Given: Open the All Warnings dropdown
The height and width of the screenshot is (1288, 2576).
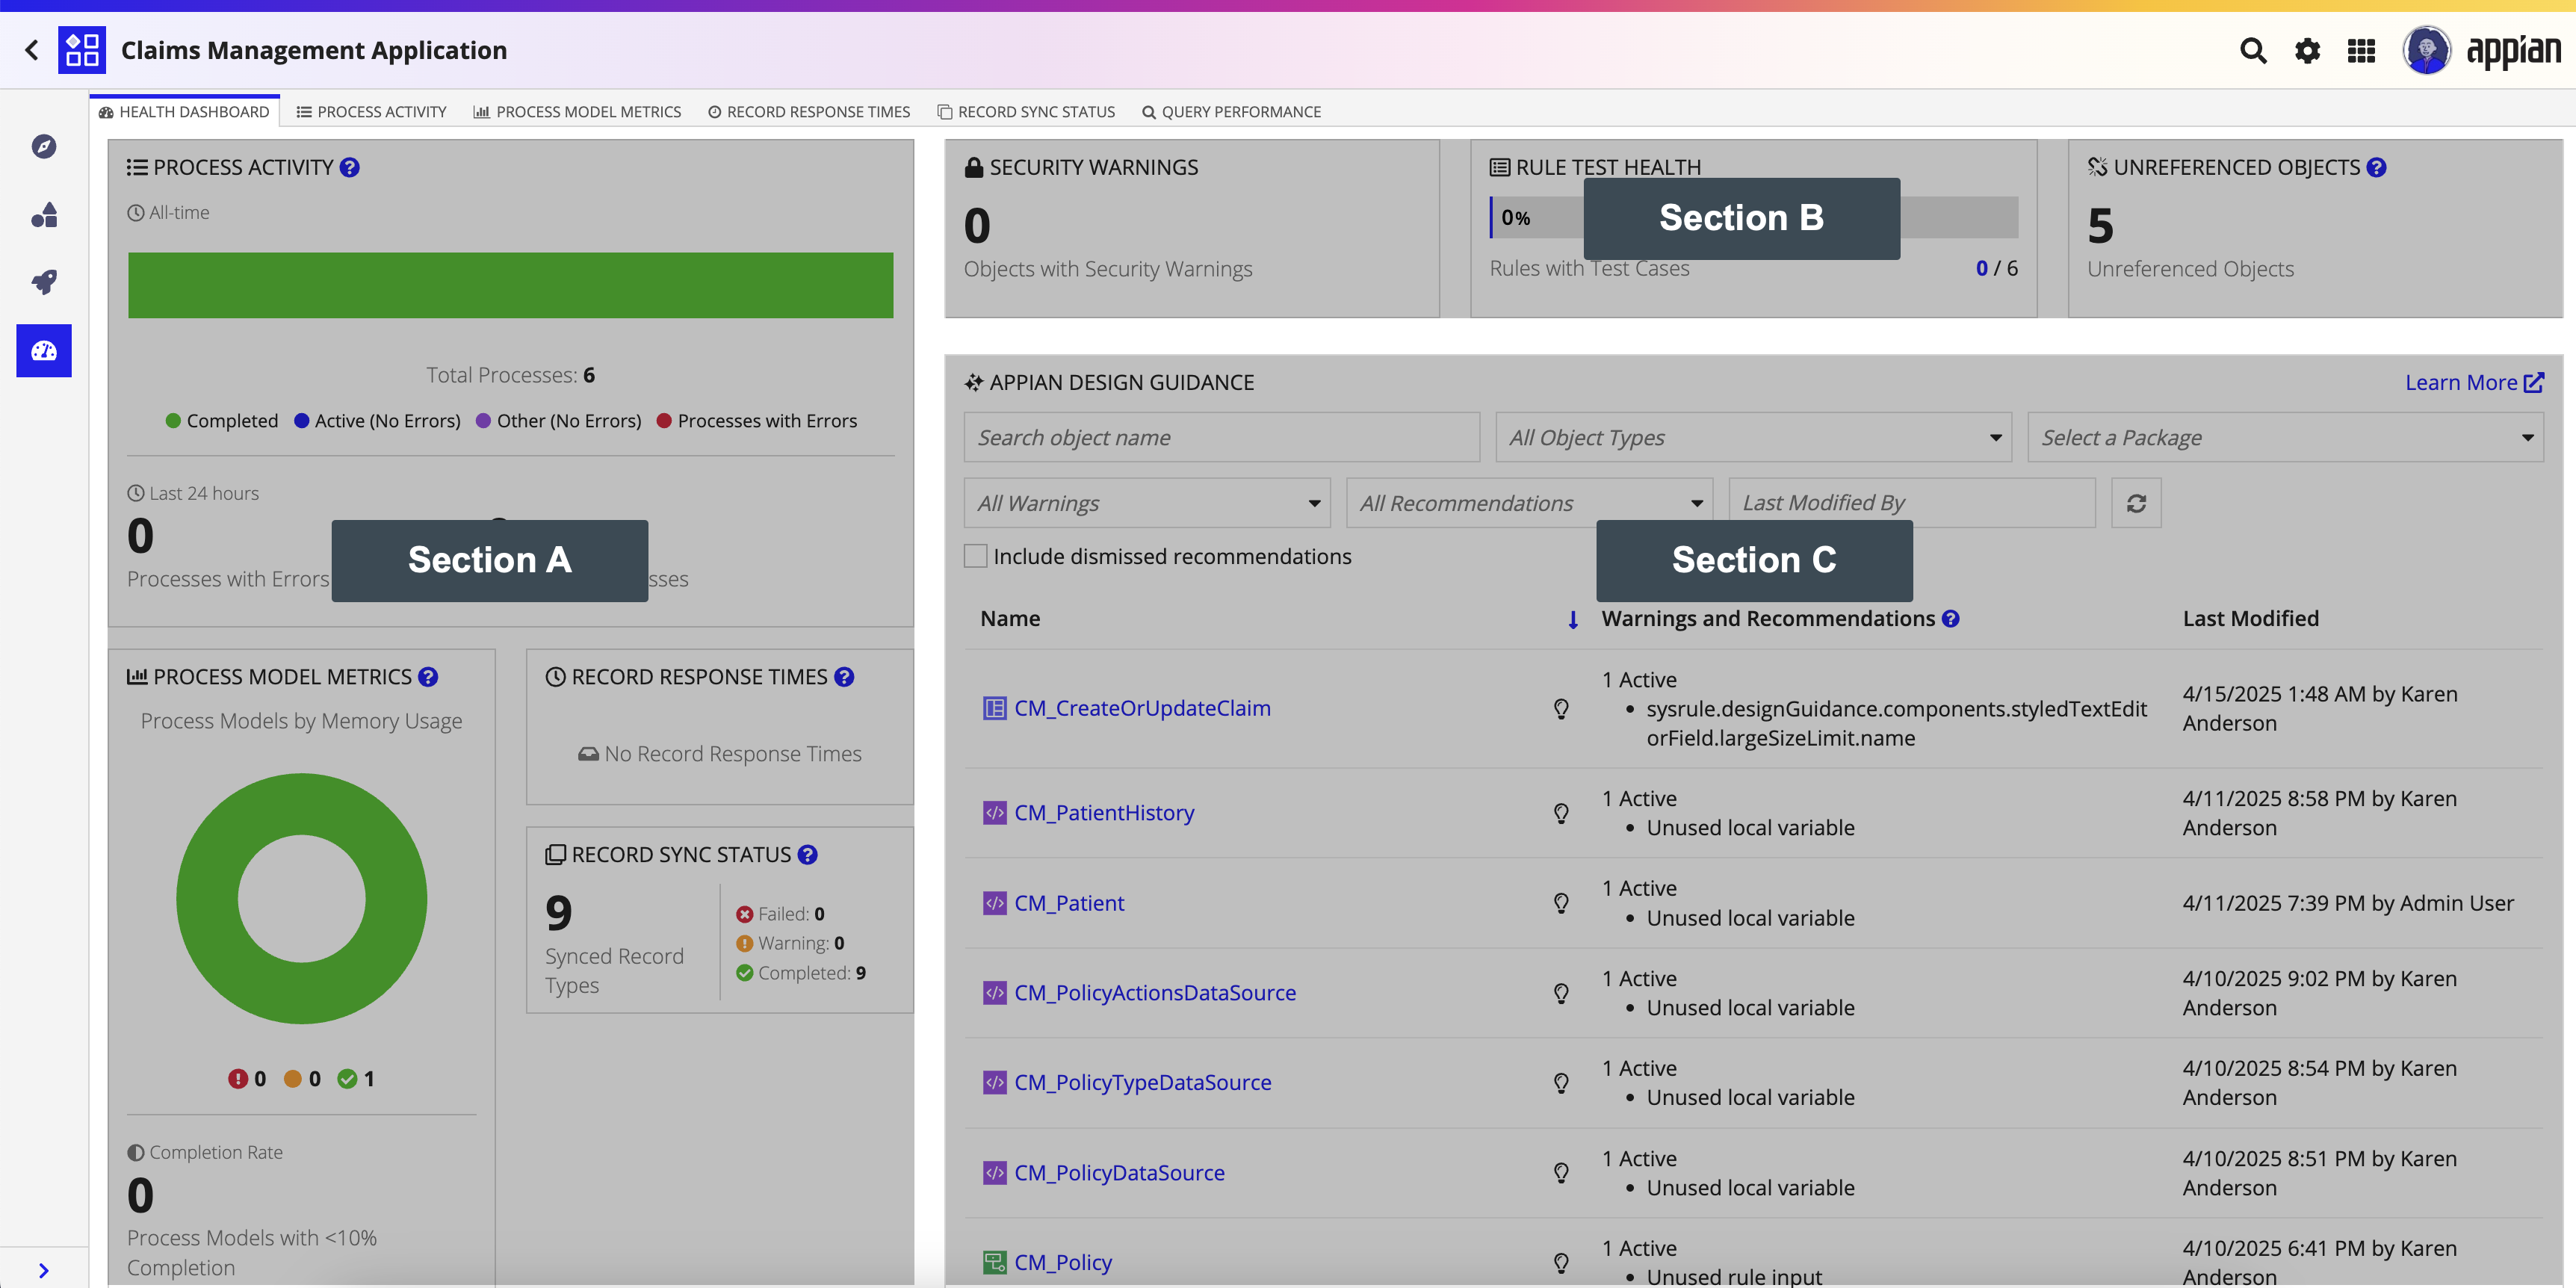Looking at the screenshot, I should coord(1147,503).
